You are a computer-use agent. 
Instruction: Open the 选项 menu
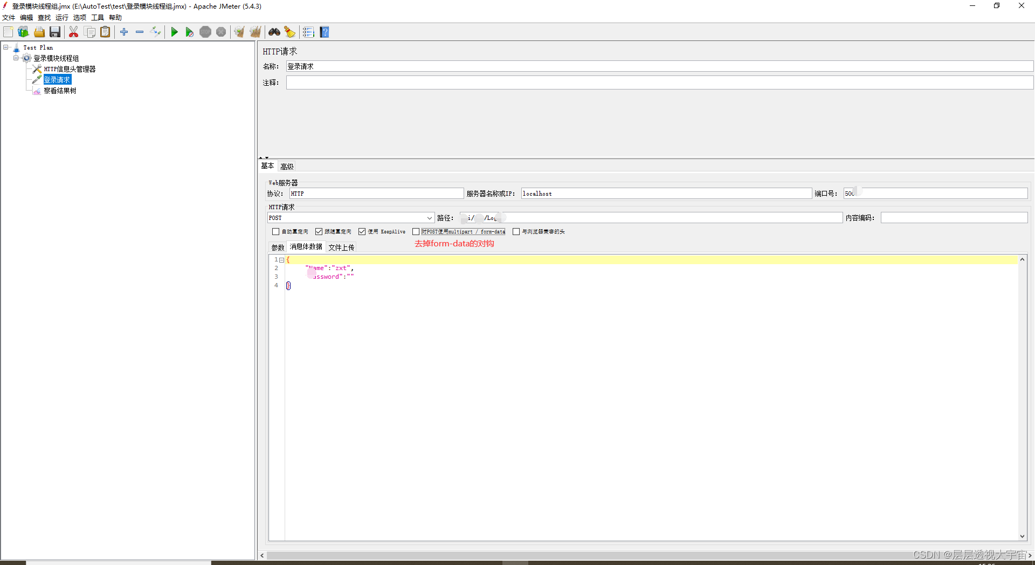[80, 18]
